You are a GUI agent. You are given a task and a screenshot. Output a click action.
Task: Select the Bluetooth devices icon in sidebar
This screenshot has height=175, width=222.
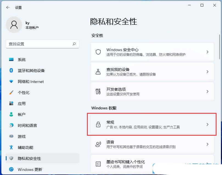(11, 71)
